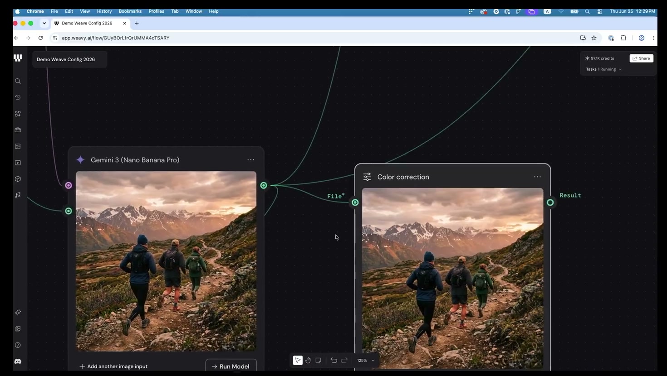Click the pink input connector on the Gemini 3 node
Image resolution: width=667 pixels, height=376 pixels.
[x=69, y=185]
